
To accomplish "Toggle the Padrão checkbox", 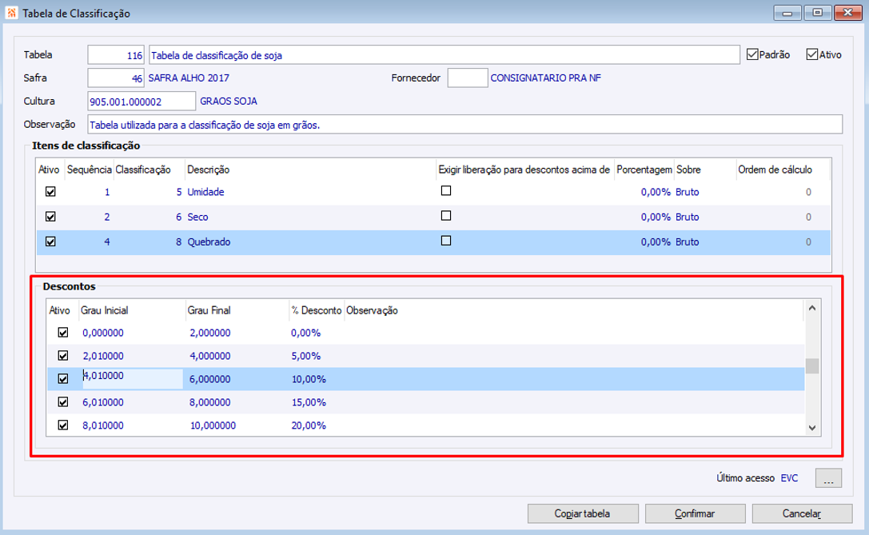I will (x=752, y=54).
